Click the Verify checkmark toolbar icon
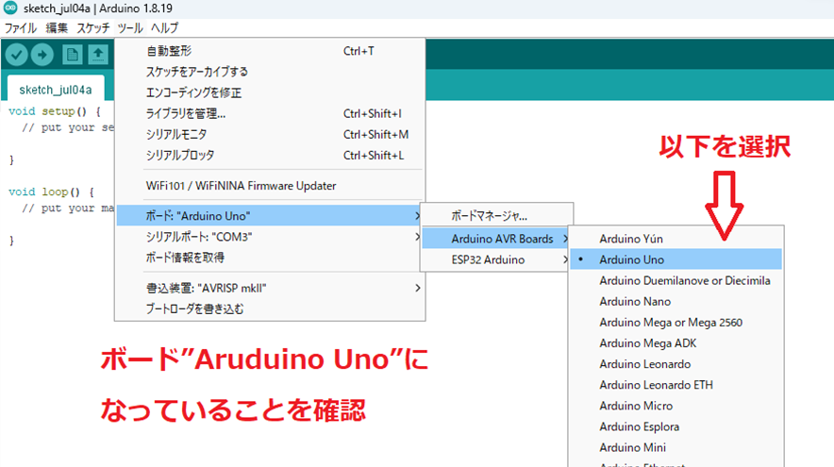 (16, 55)
